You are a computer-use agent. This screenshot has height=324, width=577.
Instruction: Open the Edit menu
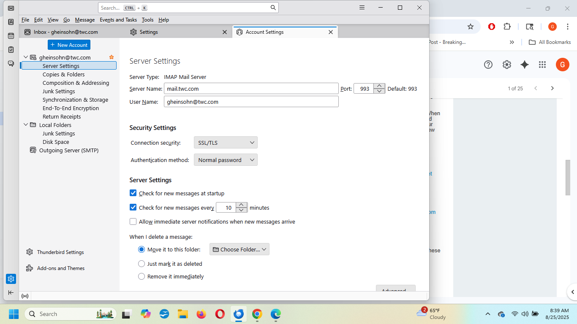pos(38,20)
